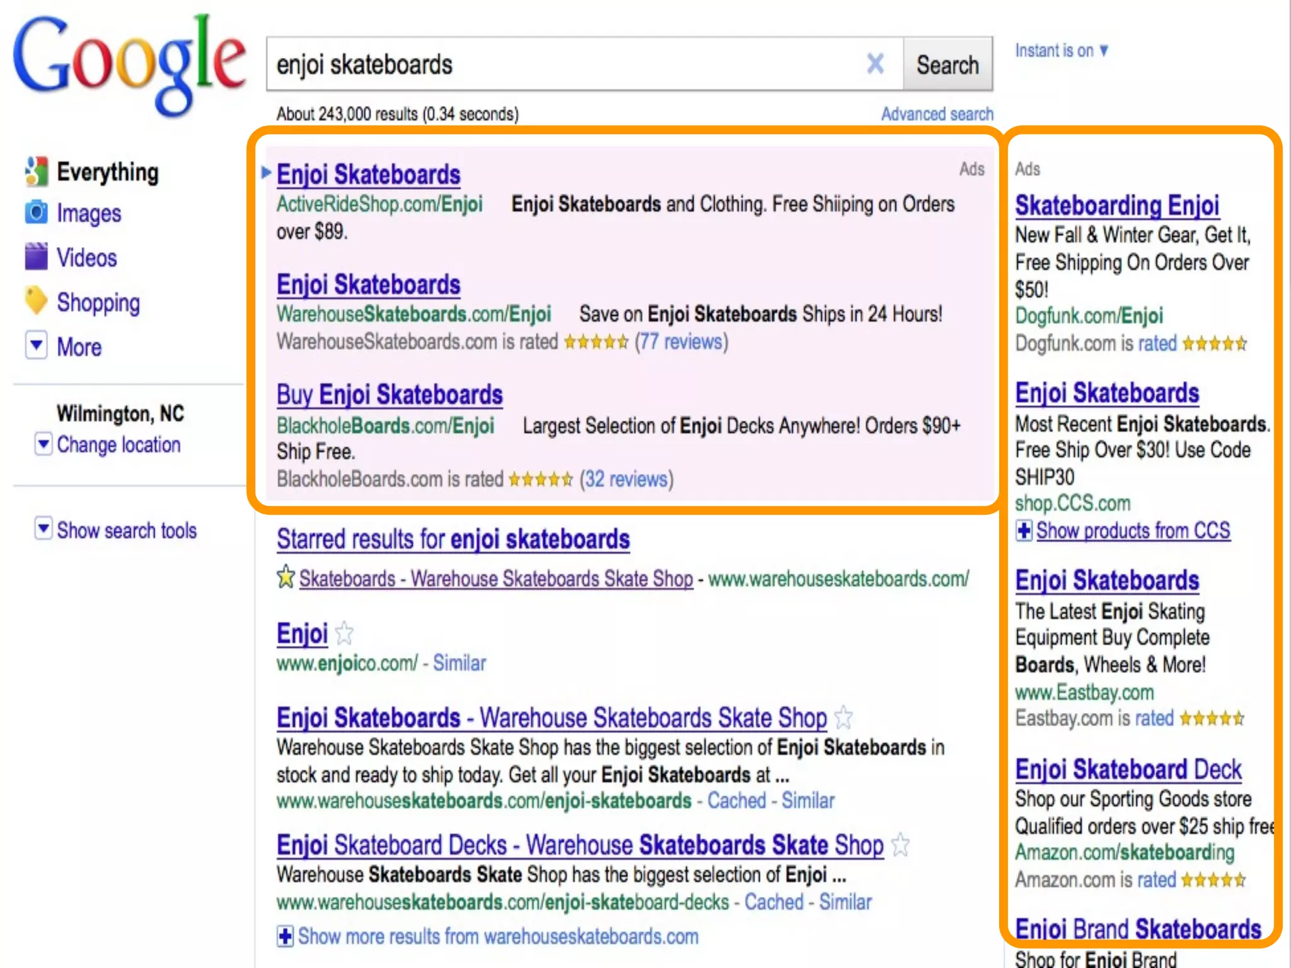Click the Shopping tag icon
This screenshot has height=968, width=1291.
36,301
